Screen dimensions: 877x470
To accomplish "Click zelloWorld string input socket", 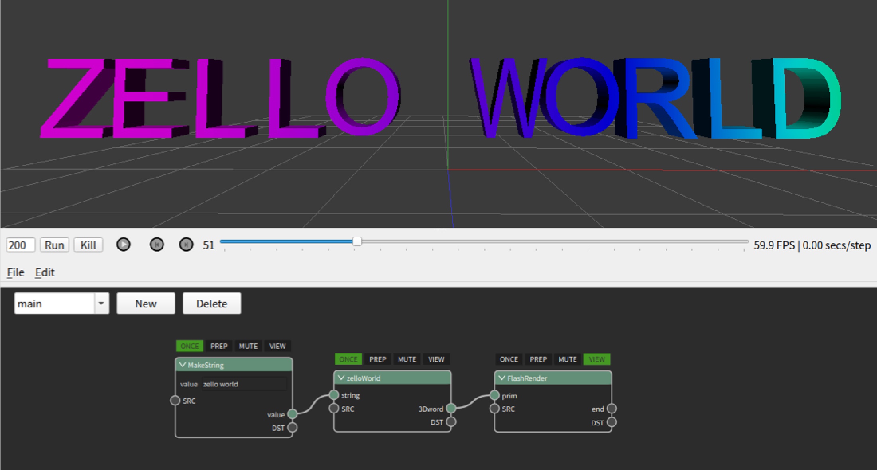I will [334, 395].
